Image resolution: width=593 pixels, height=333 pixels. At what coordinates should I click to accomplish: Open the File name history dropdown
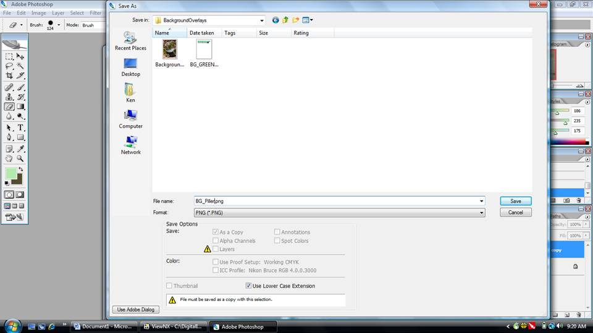point(481,201)
